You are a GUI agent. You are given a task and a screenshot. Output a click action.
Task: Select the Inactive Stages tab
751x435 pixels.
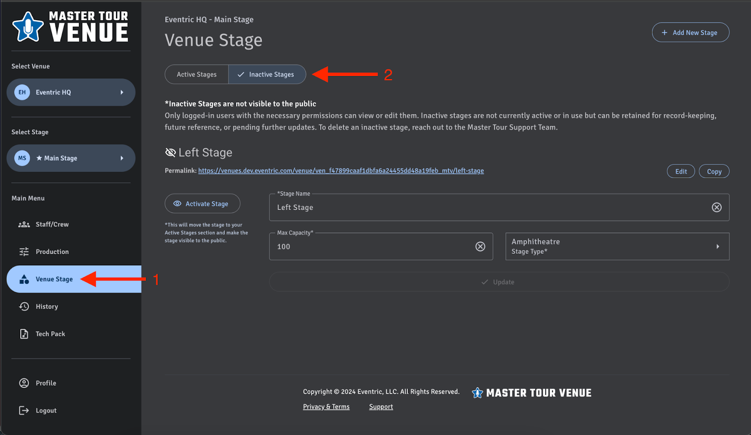click(267, 74)
